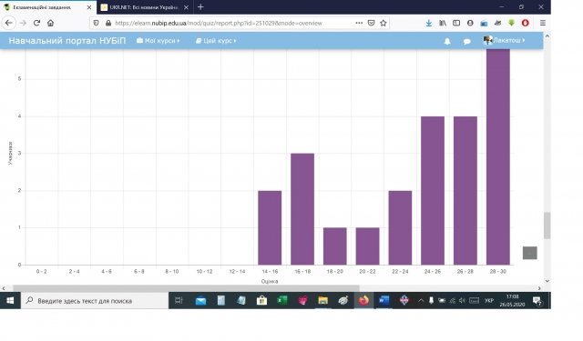
Task: Open the Firefox hamburger menu
Action: coord(543,23)
